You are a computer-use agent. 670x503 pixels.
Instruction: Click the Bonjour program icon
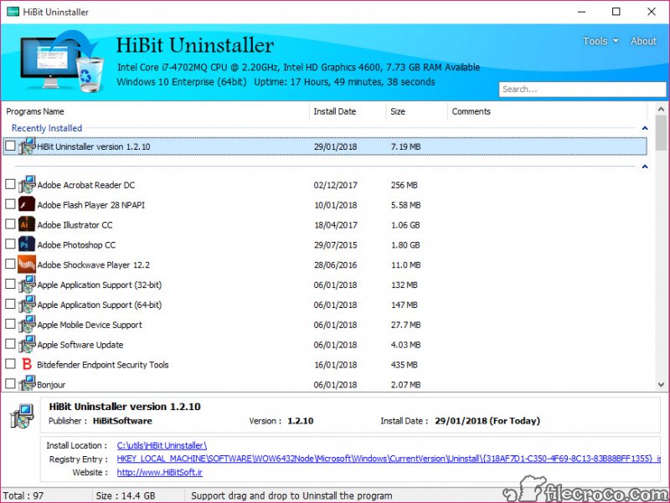click(27, 383)
